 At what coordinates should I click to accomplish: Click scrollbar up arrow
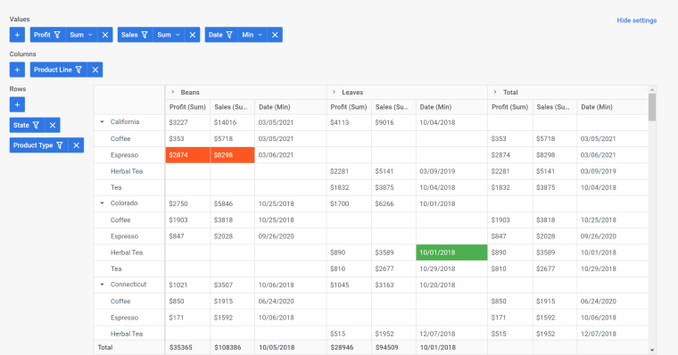[x=652, y=89]
